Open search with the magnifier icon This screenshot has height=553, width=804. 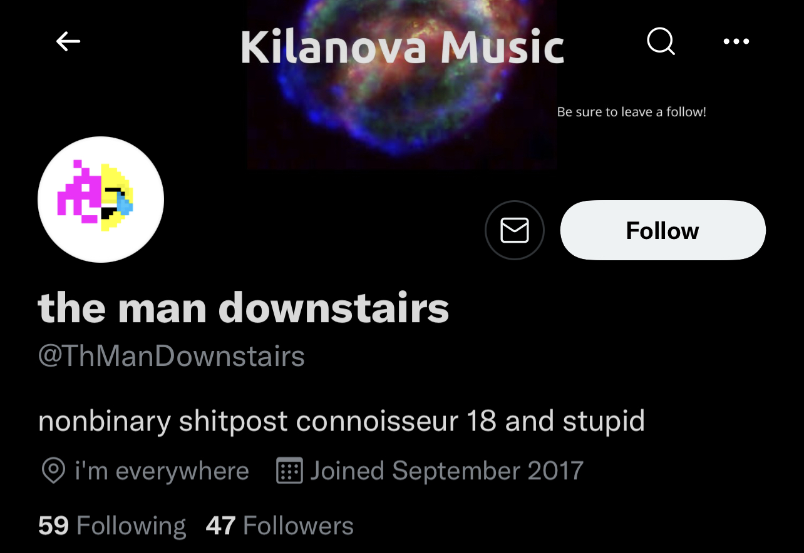point(661,42)
